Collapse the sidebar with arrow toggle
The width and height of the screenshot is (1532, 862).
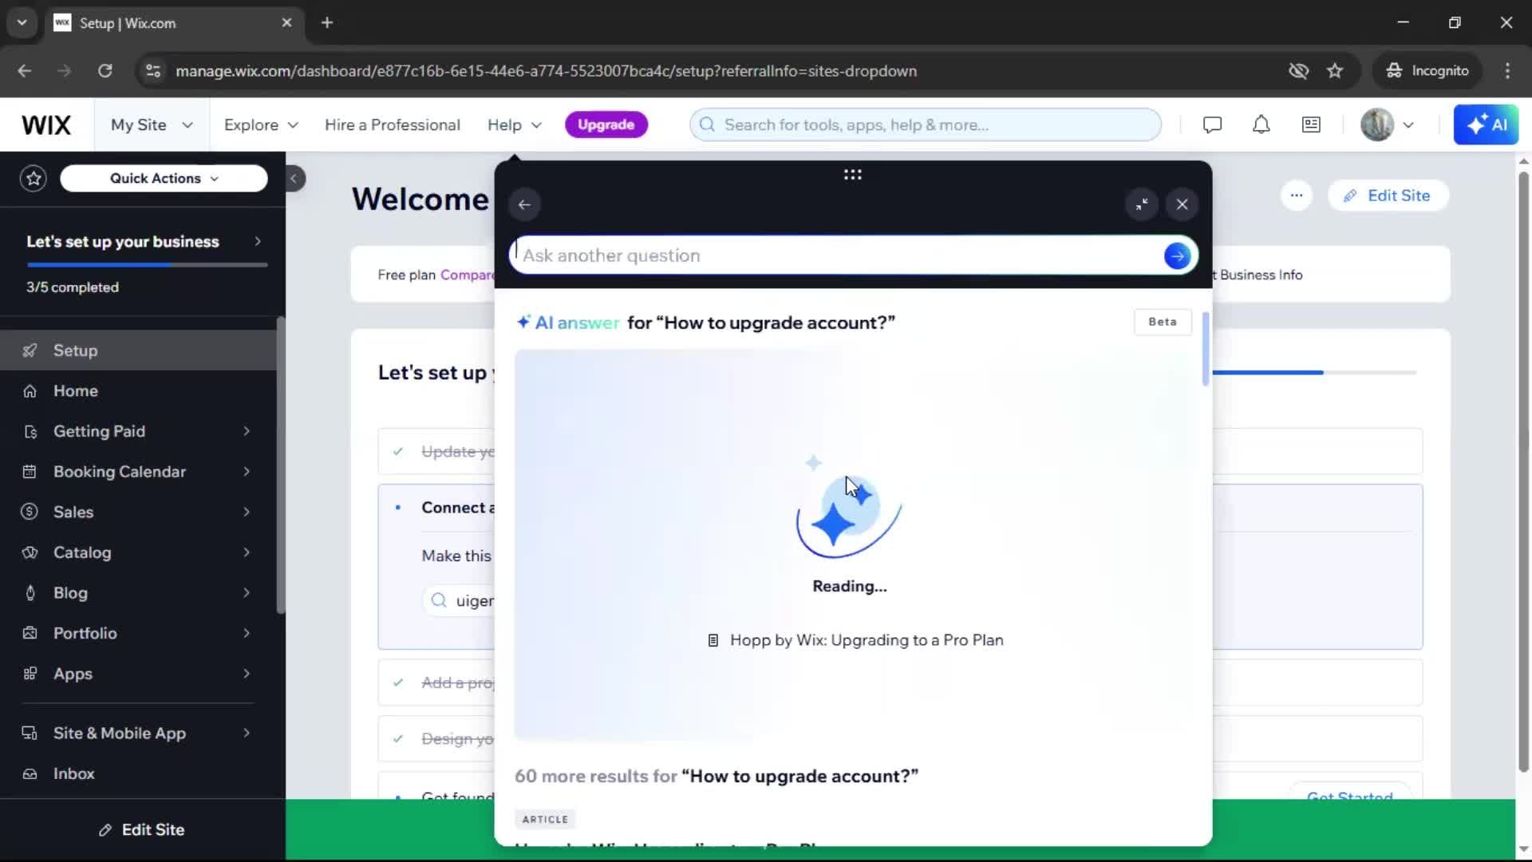294,178
